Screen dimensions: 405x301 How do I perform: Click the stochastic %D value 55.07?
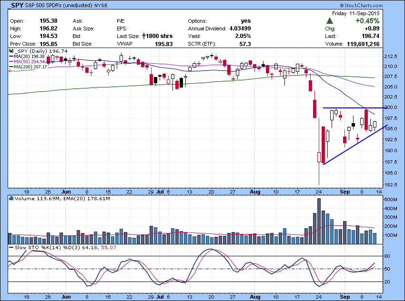click(109, 247)
